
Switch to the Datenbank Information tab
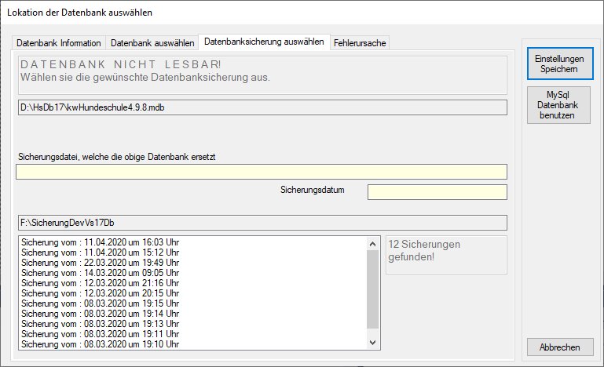59,43
